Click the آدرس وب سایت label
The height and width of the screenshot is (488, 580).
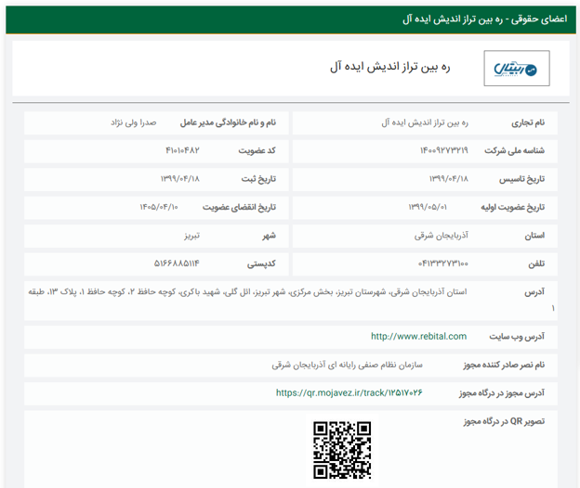tap(517, 336)
